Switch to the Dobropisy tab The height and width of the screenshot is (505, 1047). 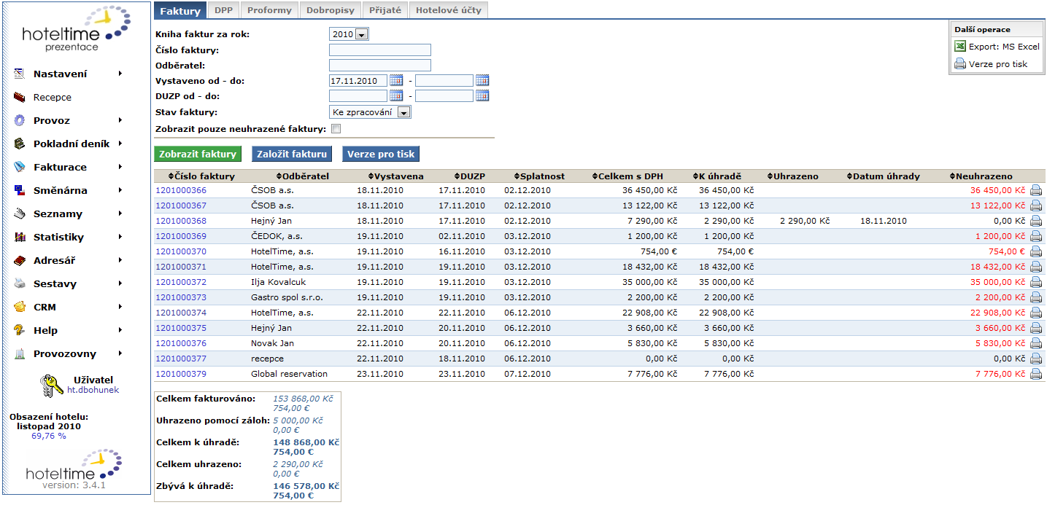331,10
